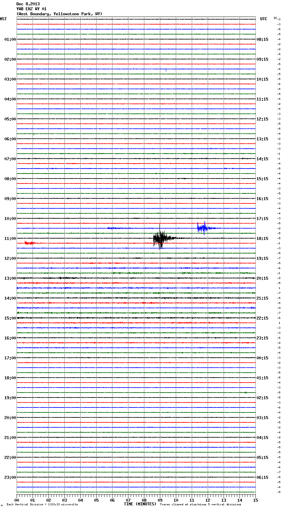Click the '17:00' MST hour label
The image size is (282, 509).
point(10,358)
